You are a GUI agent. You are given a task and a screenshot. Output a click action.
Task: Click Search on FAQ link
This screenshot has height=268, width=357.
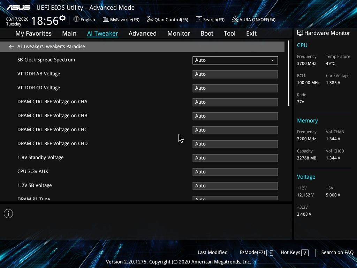click(x=337, y=252)
